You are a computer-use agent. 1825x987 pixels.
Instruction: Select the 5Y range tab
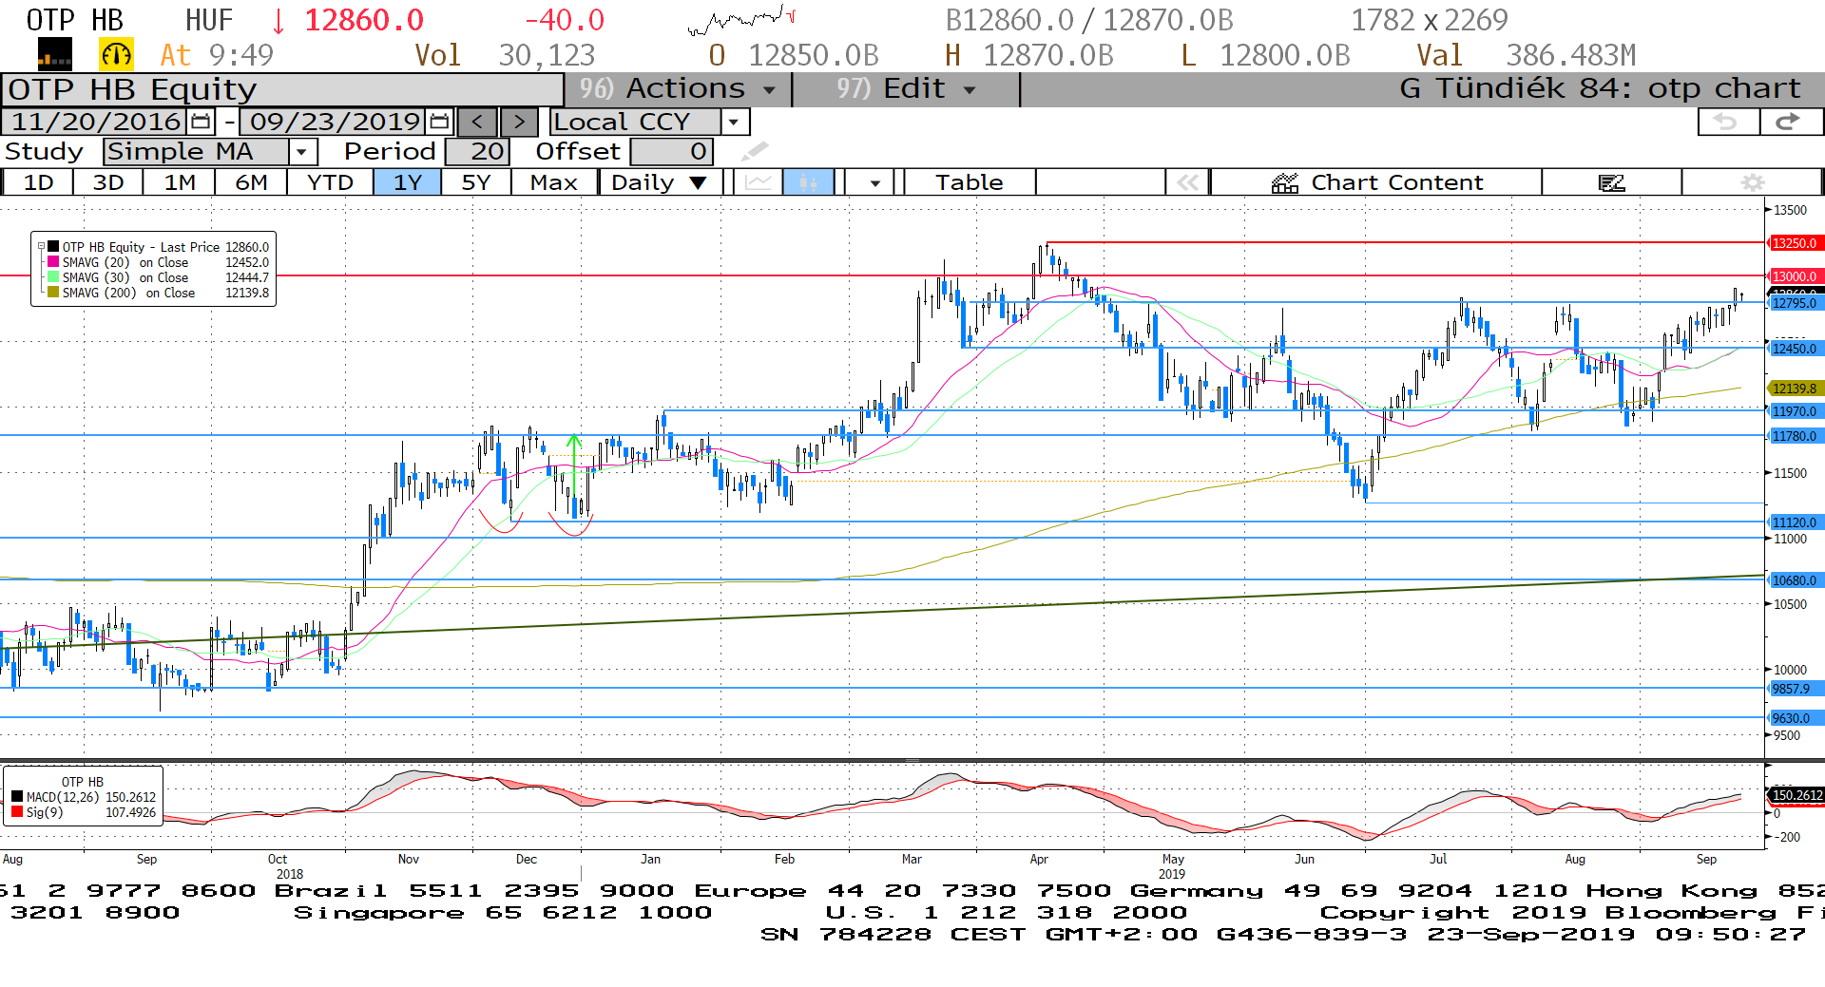[476, 182]
